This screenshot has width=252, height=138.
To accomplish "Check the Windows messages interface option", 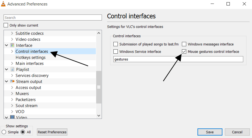I will [184, 44].
